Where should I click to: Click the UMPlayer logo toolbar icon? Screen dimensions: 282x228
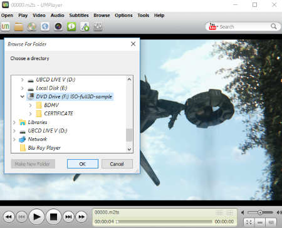click(x=5, y=27)
